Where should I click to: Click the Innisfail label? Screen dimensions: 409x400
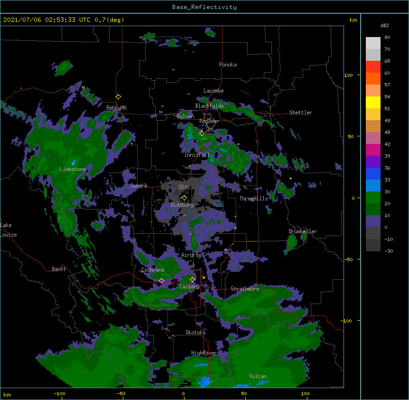[197, 155]
